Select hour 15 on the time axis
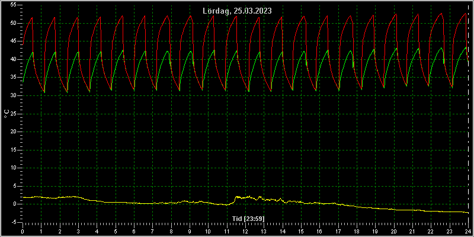Image resolution: width=474 pixels, height=237 pixels. tap(301, 231)
